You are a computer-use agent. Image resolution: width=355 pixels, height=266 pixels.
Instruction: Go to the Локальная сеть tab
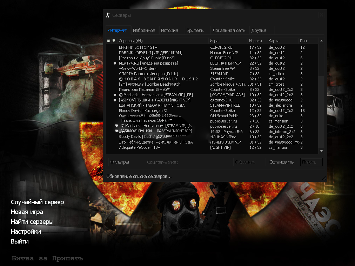(x=229, y=31)
